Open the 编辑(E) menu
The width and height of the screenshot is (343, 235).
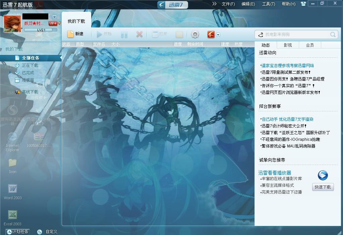pos(248,4)
